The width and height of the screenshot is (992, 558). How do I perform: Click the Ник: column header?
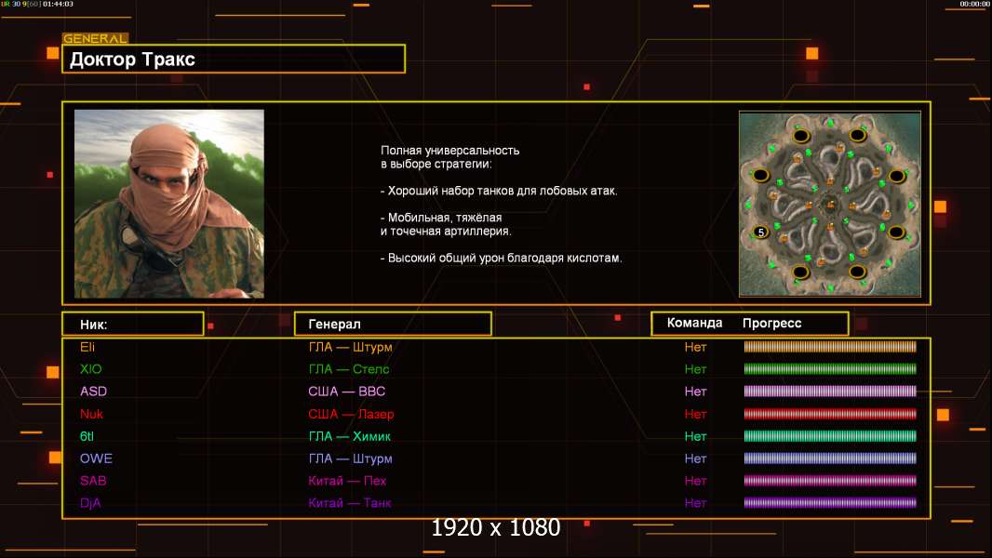click(133, 324)
